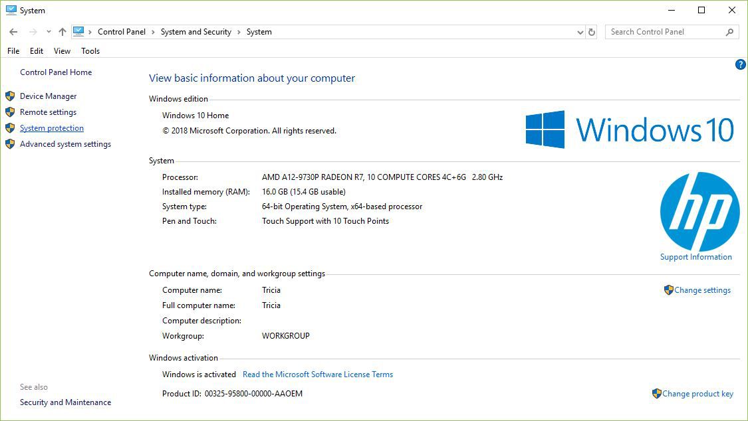Click the processor value AMD A12-9730P
The image size is (748, 421).
(x=382, y=177)
